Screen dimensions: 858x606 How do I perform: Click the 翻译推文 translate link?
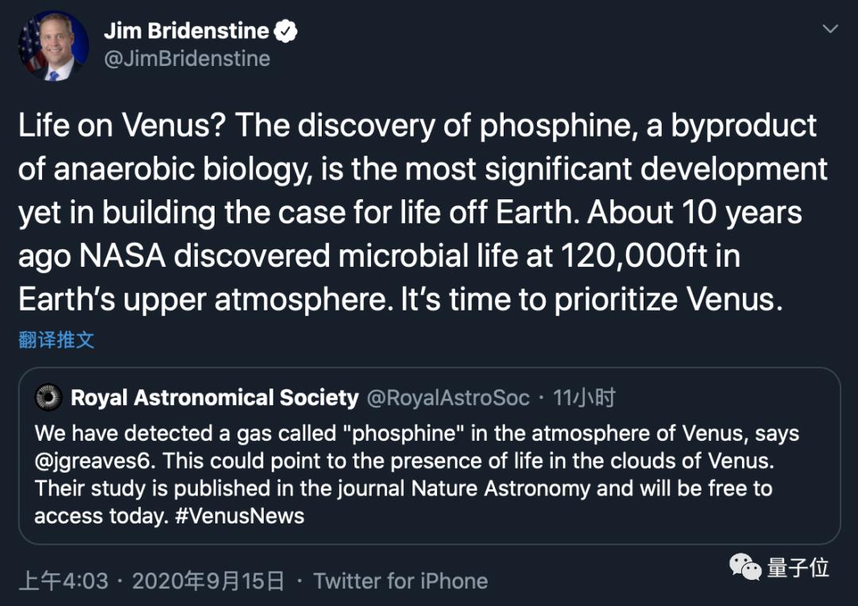pyautogui.click(x=56, y=340)
